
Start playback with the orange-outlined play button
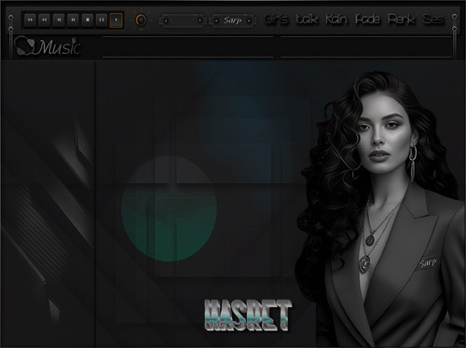[x=116, y=20]
